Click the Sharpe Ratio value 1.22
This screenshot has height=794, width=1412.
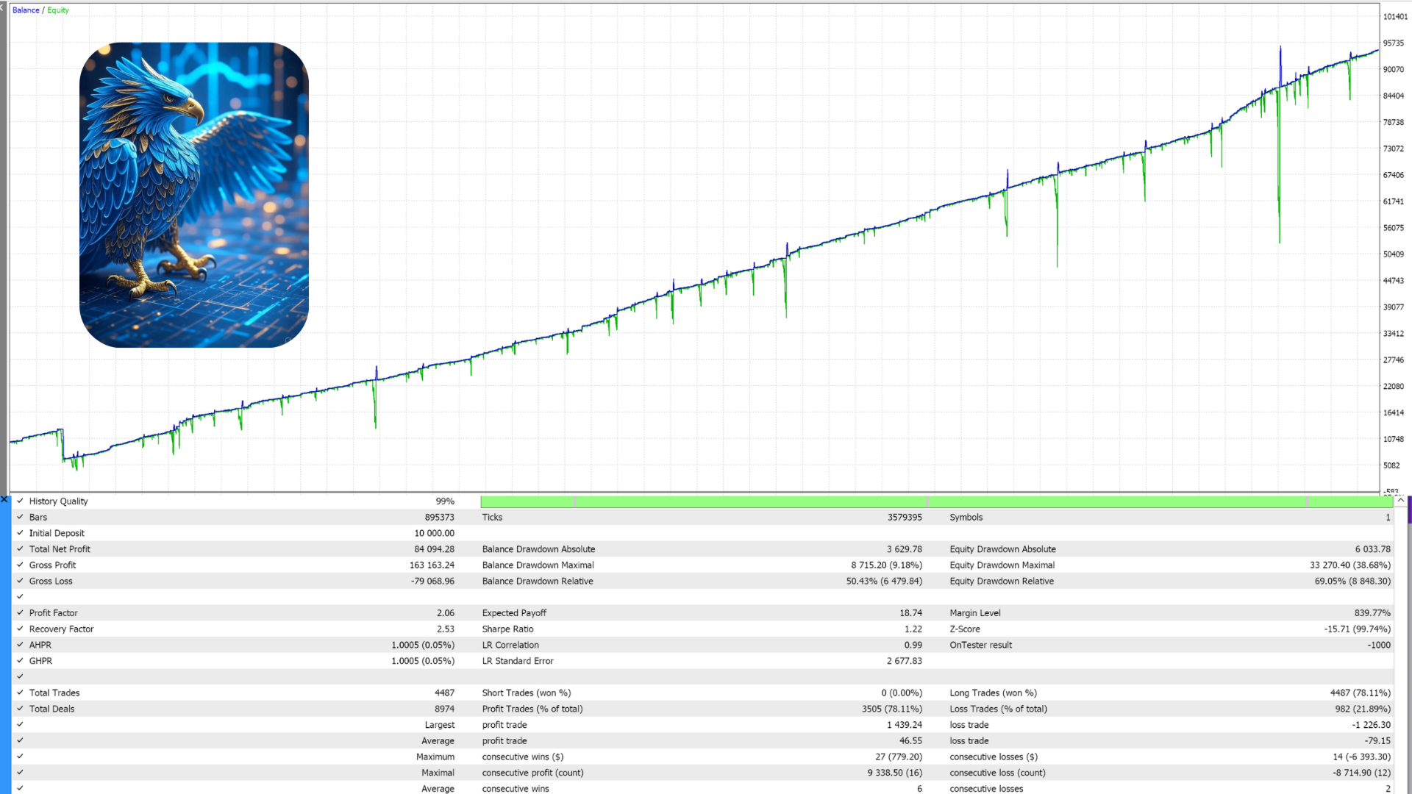click(913, 629)
